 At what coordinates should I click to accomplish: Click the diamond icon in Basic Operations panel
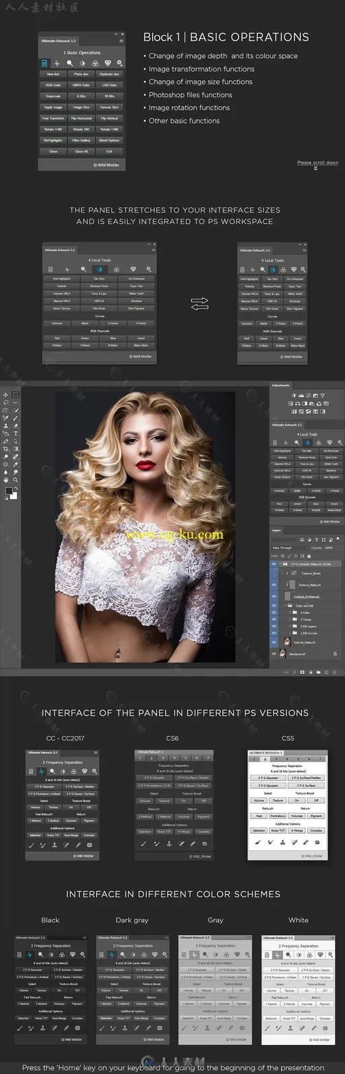[x=108, y=63]
